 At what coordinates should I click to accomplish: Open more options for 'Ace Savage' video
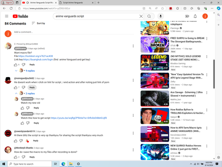207,93
